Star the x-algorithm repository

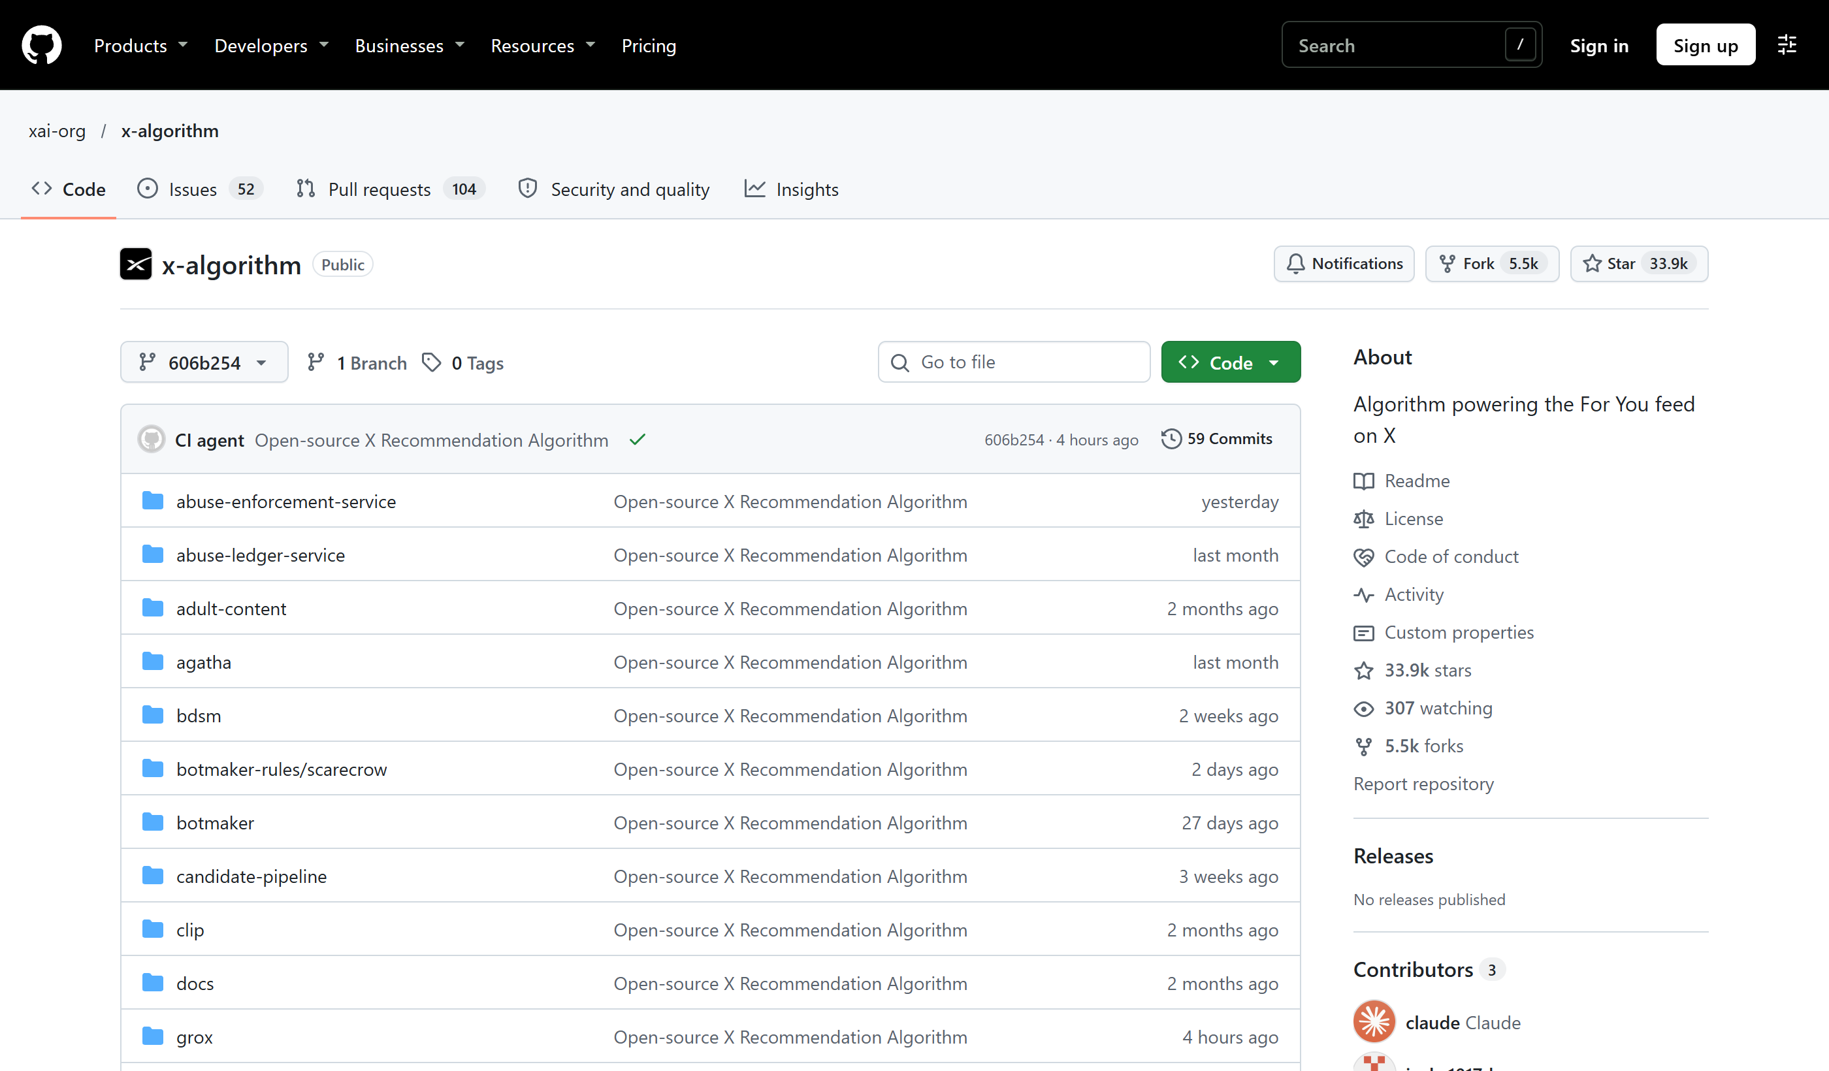coord(1639,263)
